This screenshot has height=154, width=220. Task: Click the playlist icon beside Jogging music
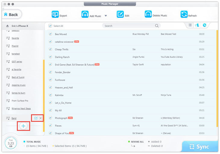(x=8, y=85)
